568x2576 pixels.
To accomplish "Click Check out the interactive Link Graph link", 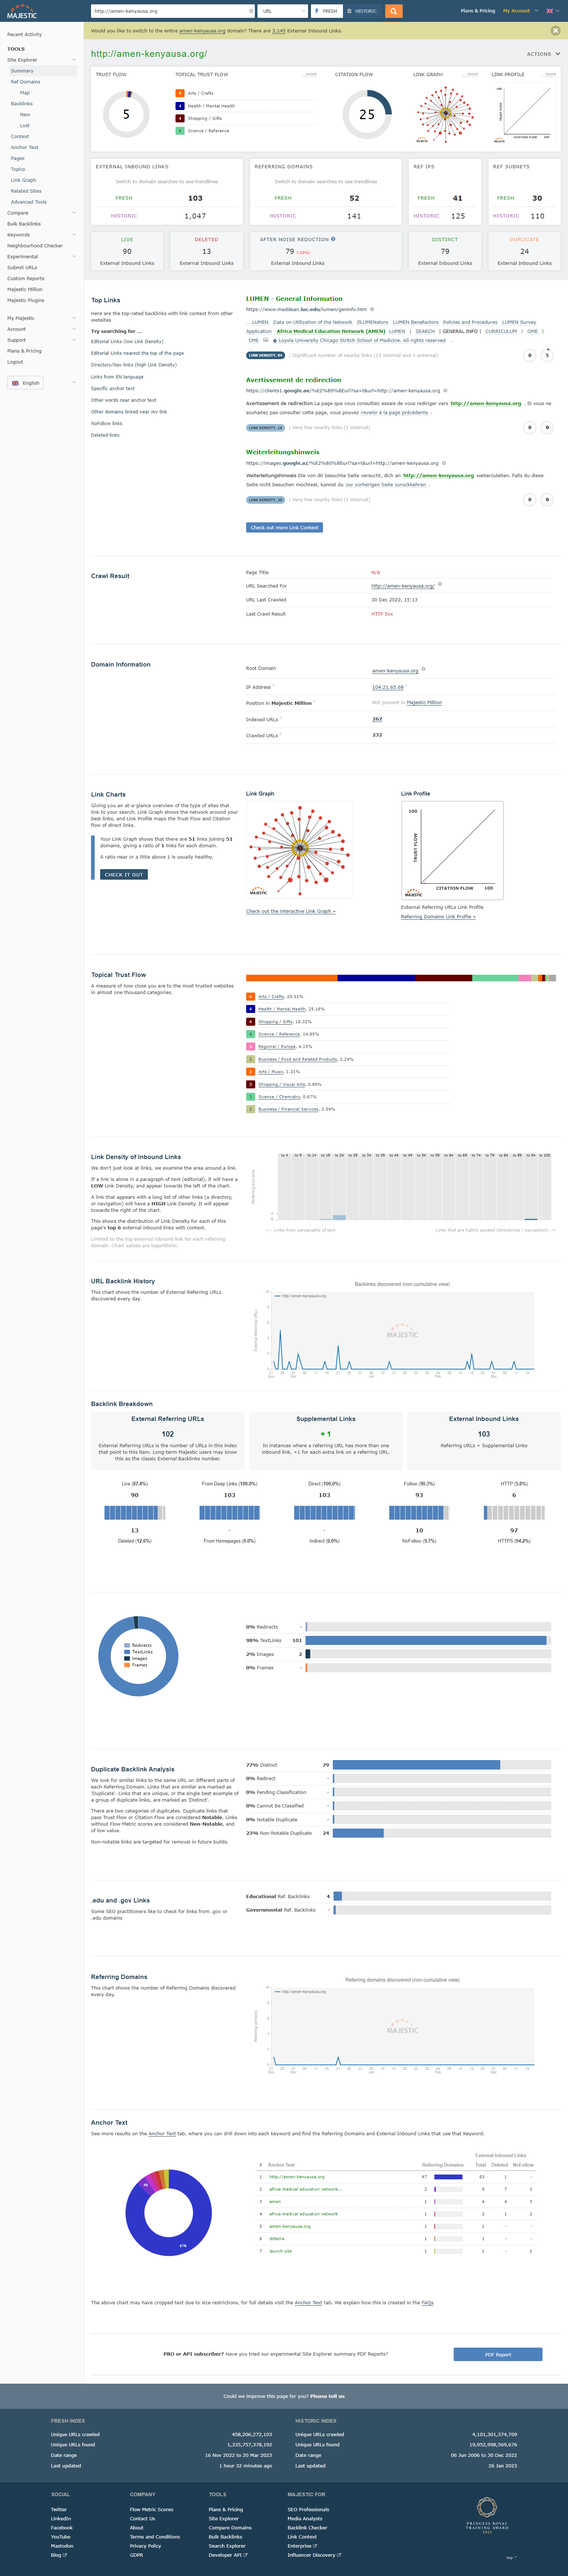I will [291, 911].
